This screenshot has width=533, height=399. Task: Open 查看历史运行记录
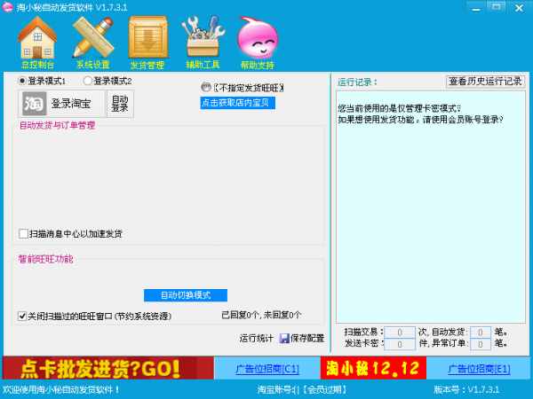[485, 81]
